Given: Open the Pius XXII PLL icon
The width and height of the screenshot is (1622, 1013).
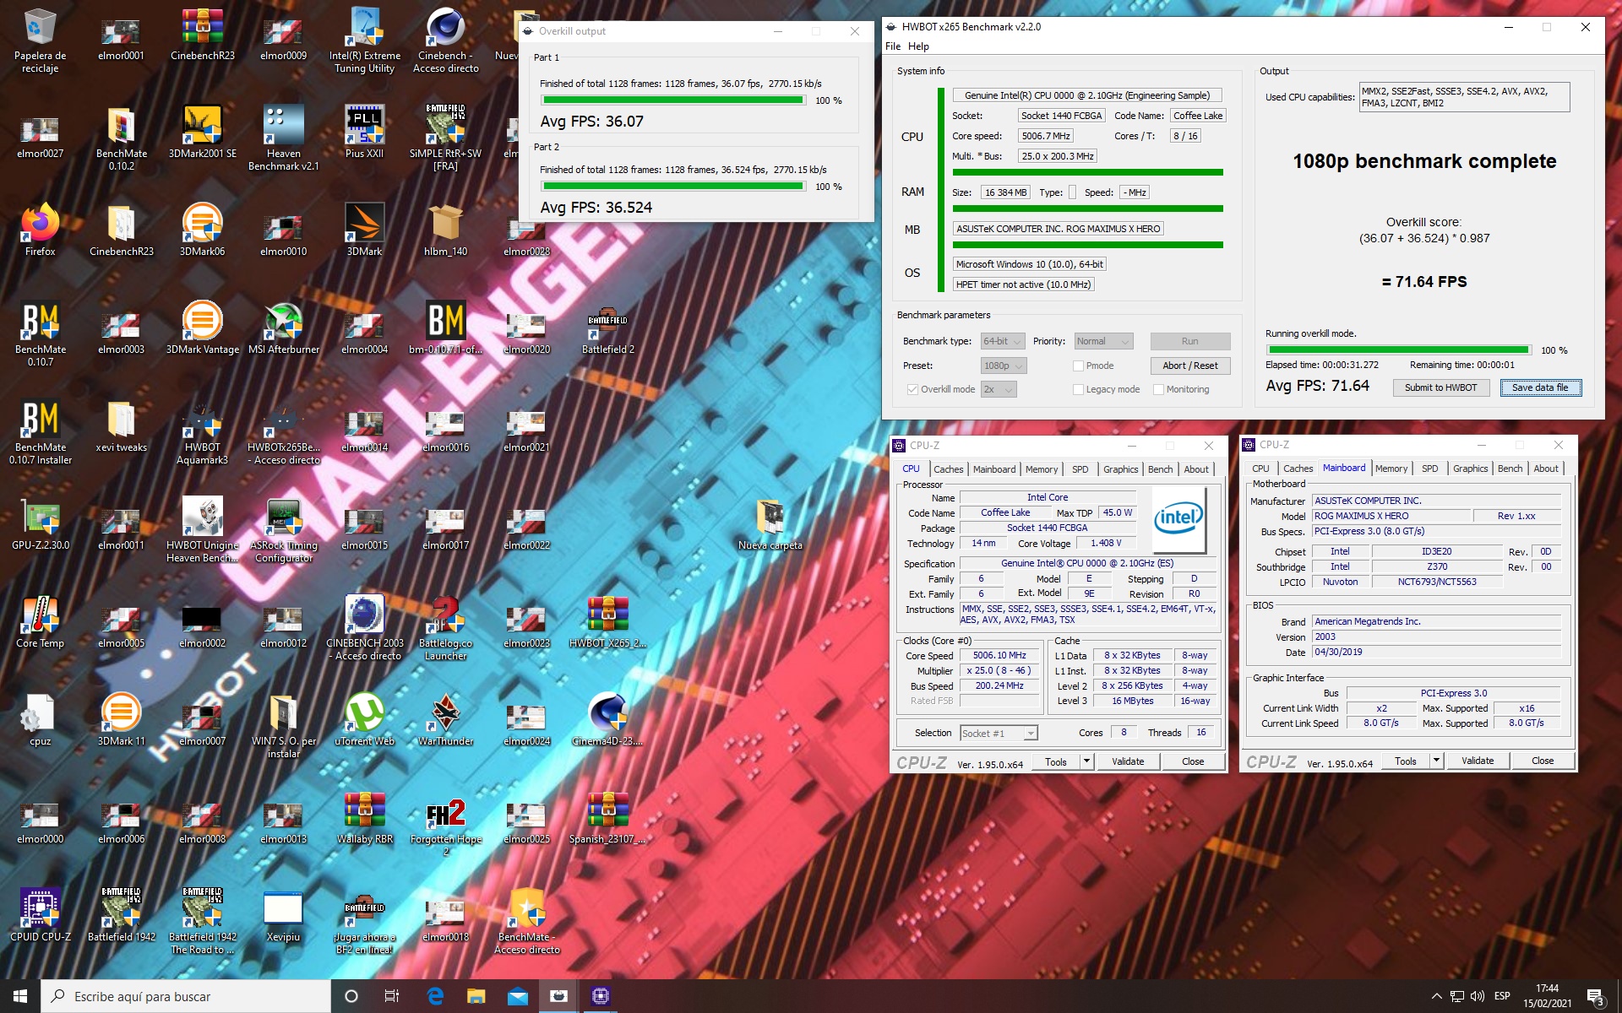Looking at the screenshot, I should point(365,133).
